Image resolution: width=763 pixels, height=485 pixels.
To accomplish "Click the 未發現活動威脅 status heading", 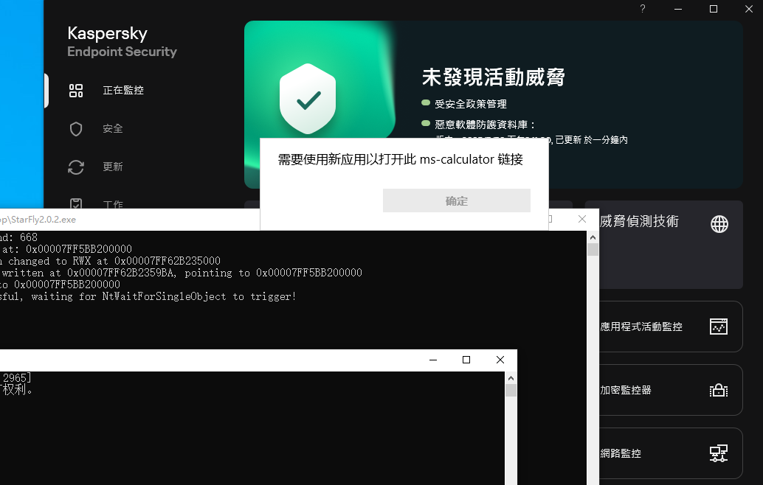I will [x=494, y=77].
